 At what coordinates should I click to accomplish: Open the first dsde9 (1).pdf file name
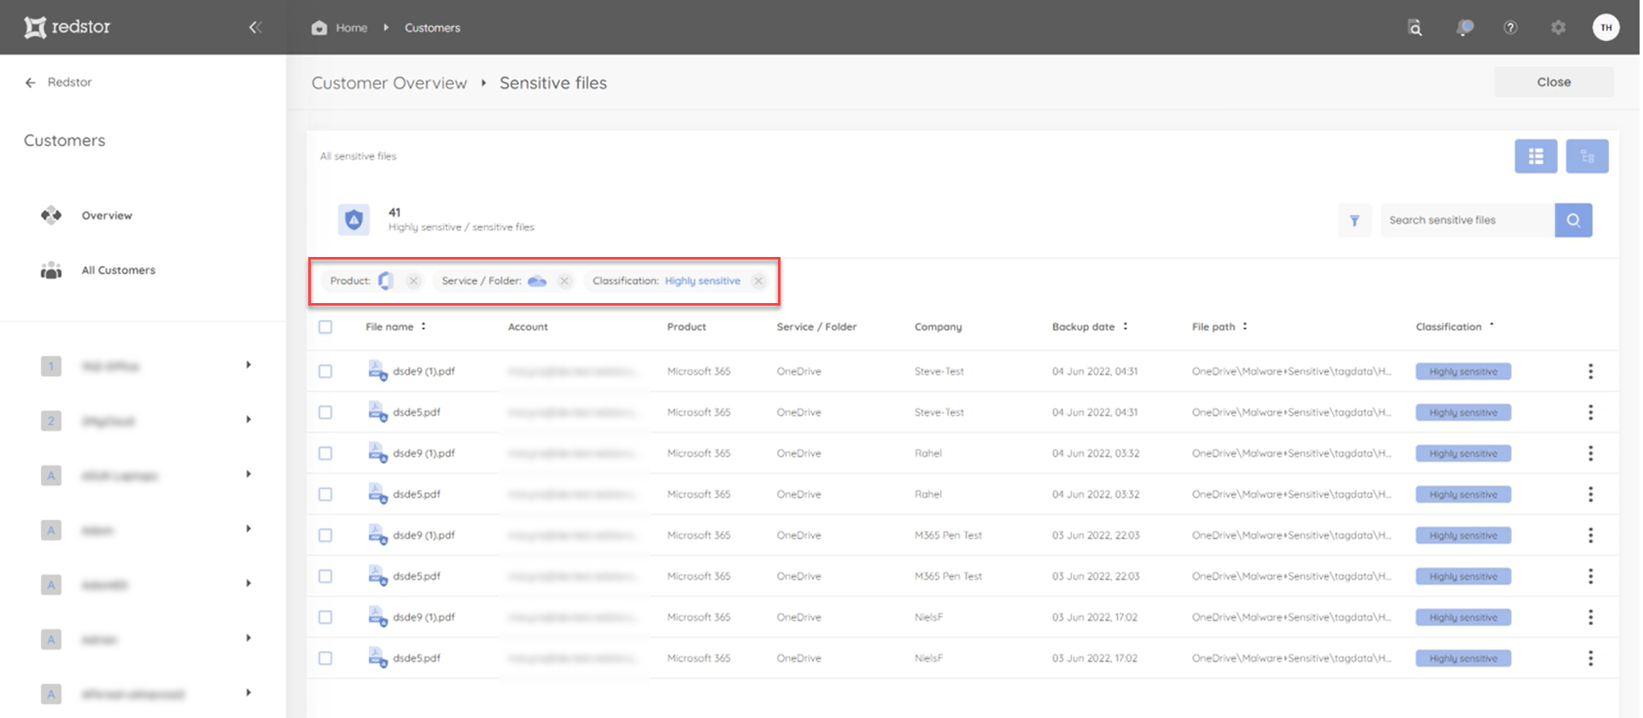(x=424, y=371)
